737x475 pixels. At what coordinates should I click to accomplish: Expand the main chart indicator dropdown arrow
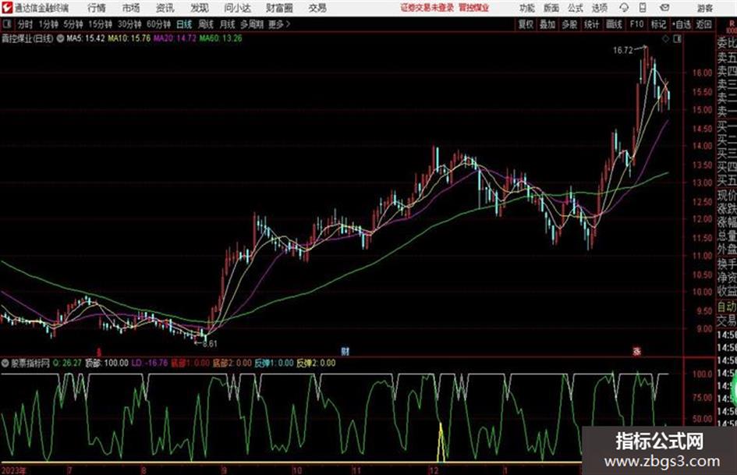[x=60, y=38]
